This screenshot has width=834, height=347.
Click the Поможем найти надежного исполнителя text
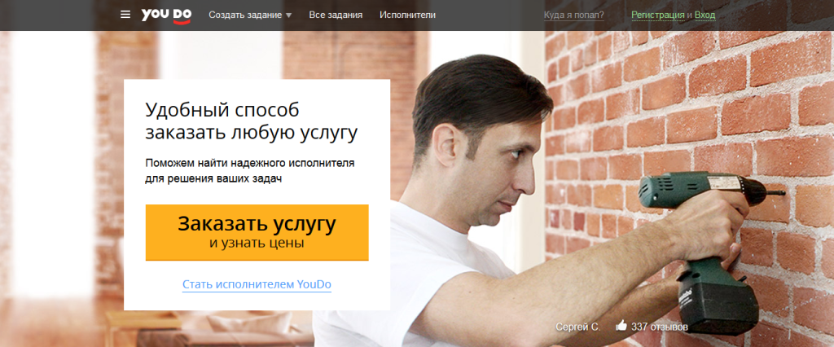(x=250, y=162)
